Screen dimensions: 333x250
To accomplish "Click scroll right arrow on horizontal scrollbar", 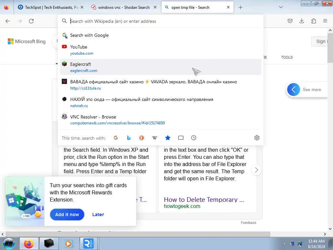I will pos(325,234).
